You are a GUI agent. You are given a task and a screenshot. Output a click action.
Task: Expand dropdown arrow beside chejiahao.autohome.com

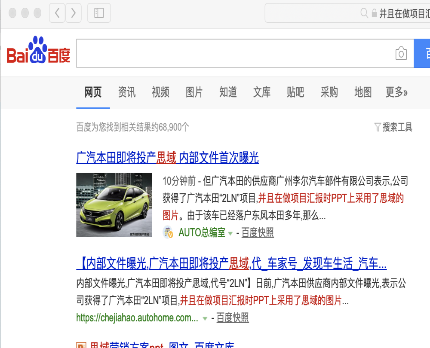(x=205, y=319)
